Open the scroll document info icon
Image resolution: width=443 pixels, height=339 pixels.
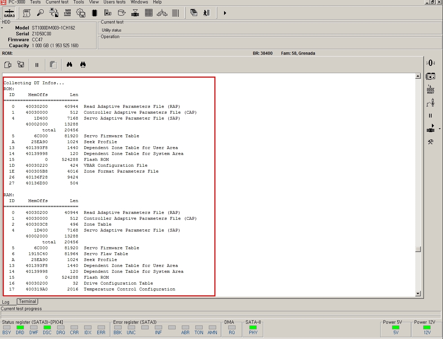point(27,13)
